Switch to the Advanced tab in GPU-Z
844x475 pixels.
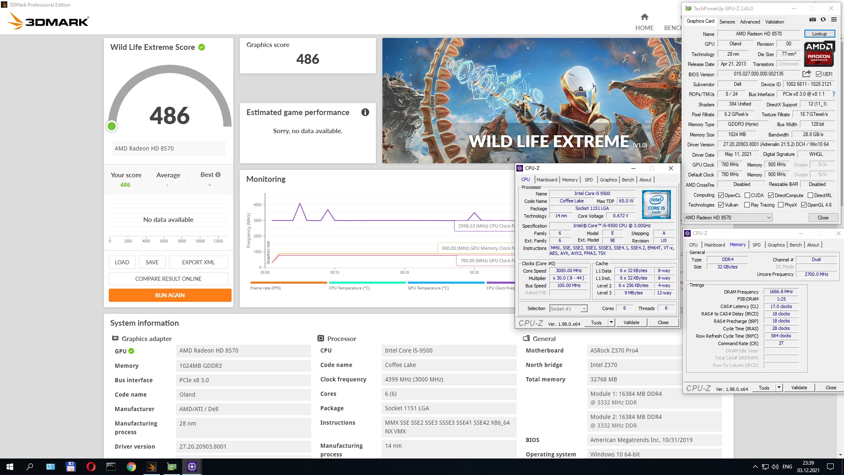750,22
